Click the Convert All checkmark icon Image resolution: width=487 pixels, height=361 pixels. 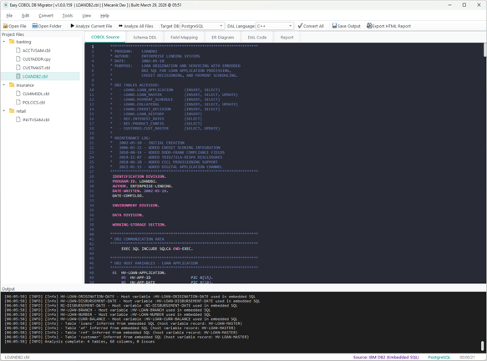[300, 26]
